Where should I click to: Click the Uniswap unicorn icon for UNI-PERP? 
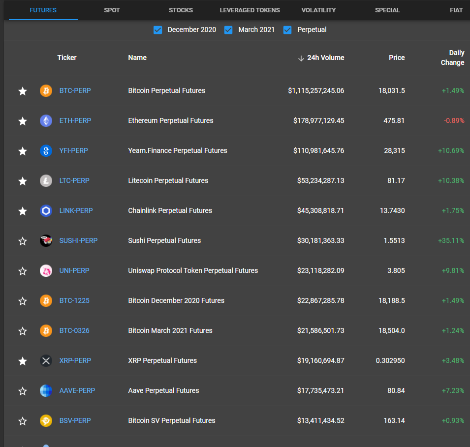click(x=46, y=270)
